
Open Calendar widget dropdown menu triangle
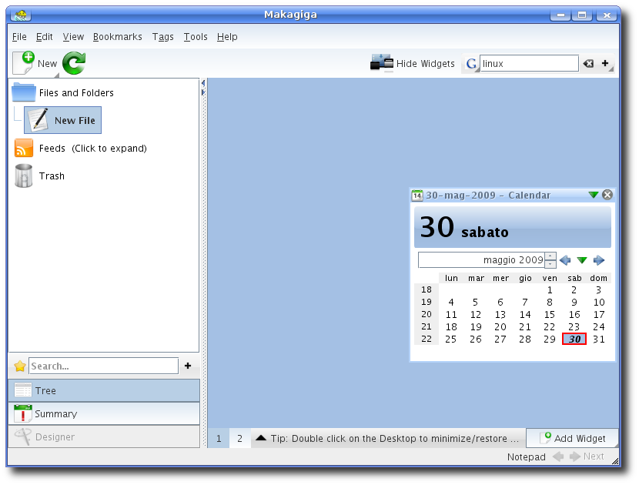coord(594,195)
